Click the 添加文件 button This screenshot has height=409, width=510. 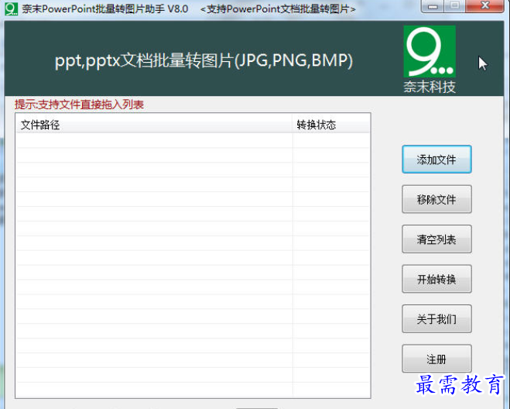pos(436,160)
